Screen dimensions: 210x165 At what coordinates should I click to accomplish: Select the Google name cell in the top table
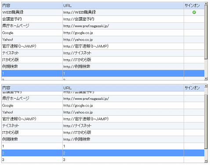[32, 33]
